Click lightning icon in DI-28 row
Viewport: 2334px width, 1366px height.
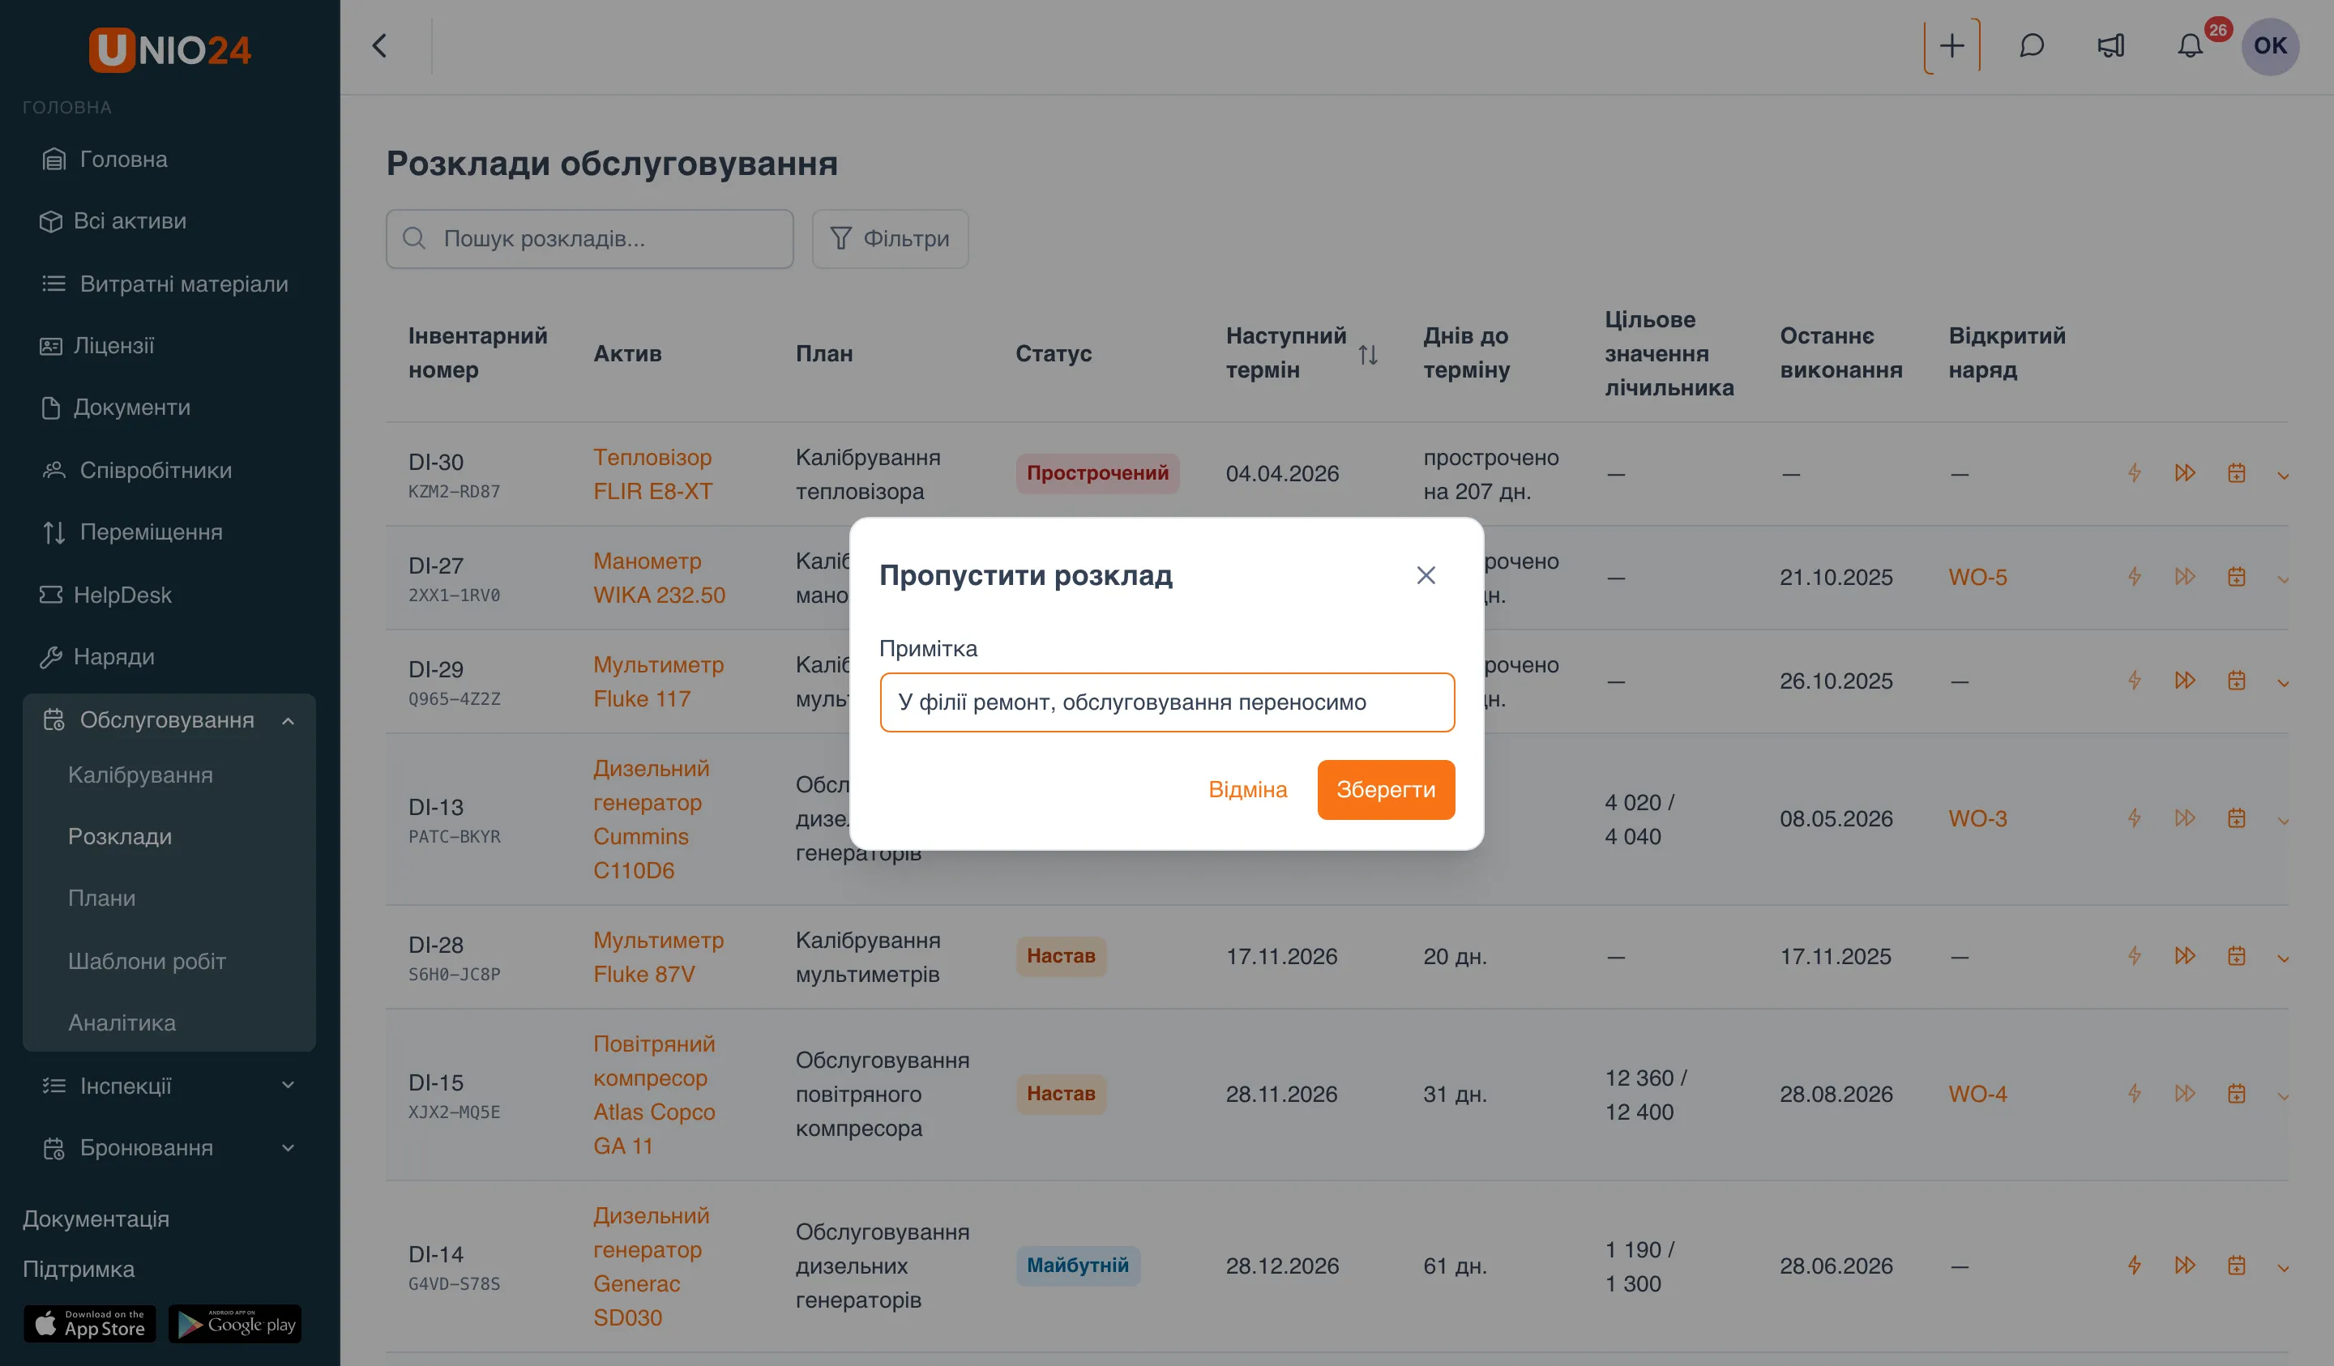click(2133, 956)
